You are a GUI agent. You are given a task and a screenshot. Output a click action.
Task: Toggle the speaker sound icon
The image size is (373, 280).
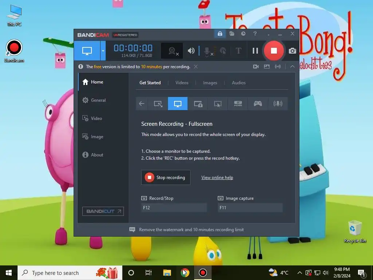(x=191, y=51)
